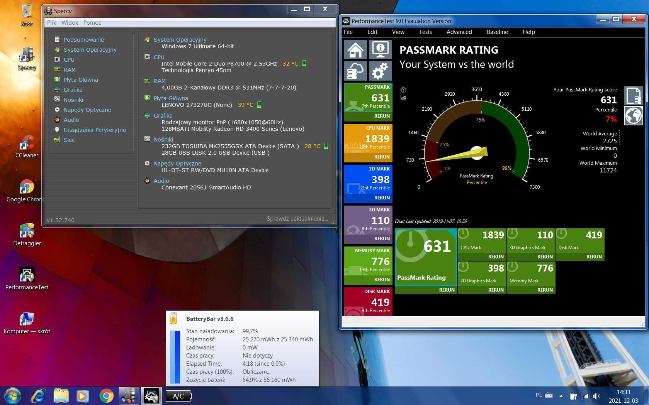649x405 pixels.
Task: Select Podsumowanie in Speccy sidebar
Action: pos(83,40)
